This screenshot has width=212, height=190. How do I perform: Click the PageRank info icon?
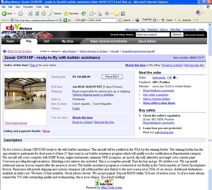155,20
